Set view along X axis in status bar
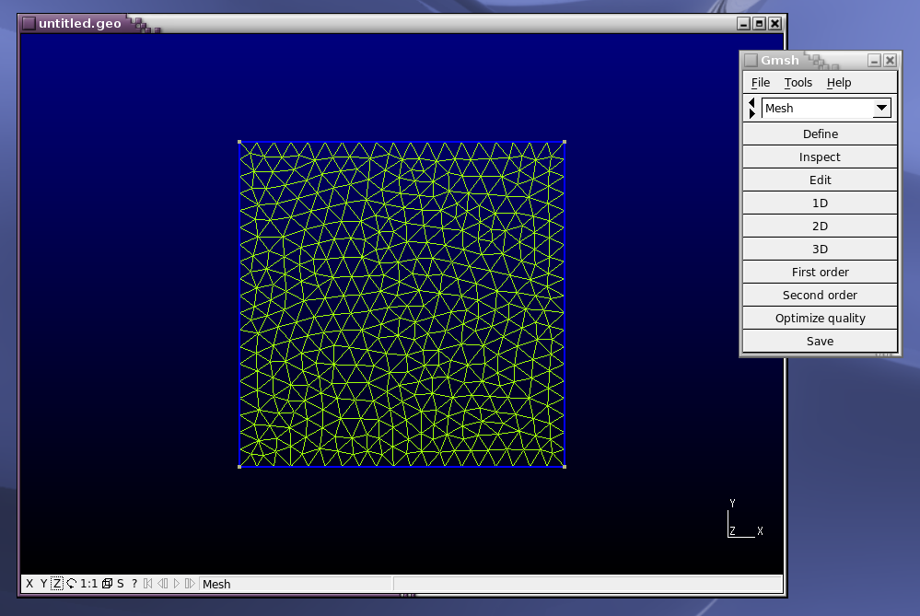 (29, 584)
